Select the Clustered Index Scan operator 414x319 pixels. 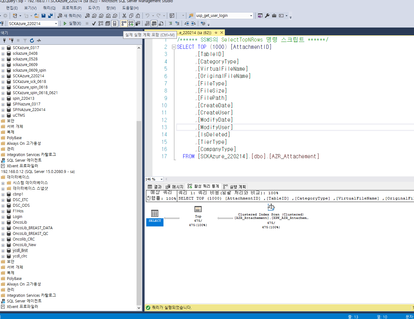click(x=271, y=216)
